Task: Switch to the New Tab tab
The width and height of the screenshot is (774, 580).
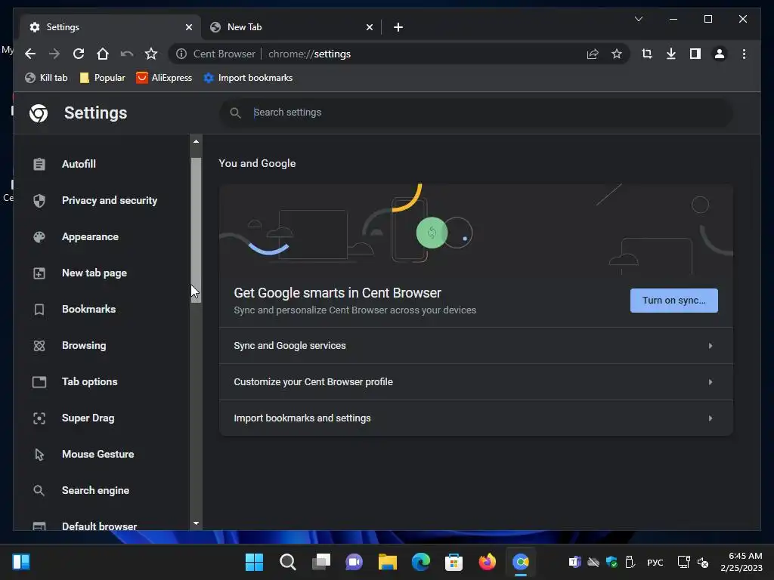Action: [x=291, y=27]
